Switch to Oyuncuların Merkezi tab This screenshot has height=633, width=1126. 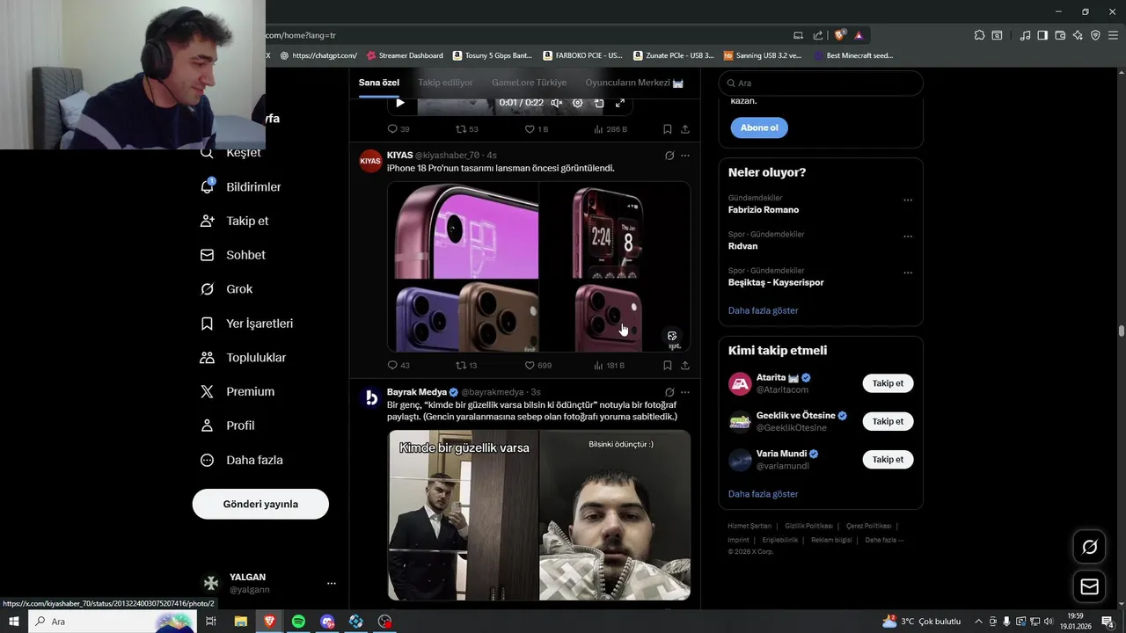point(634,83)
